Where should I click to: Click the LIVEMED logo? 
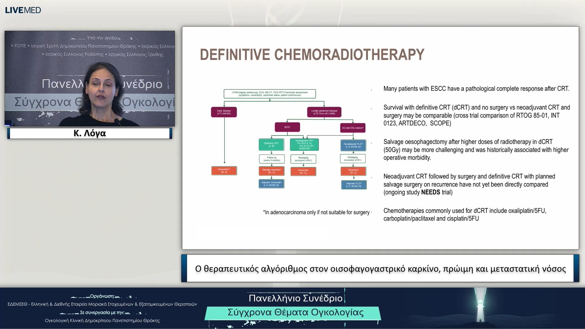pos(23,10)
